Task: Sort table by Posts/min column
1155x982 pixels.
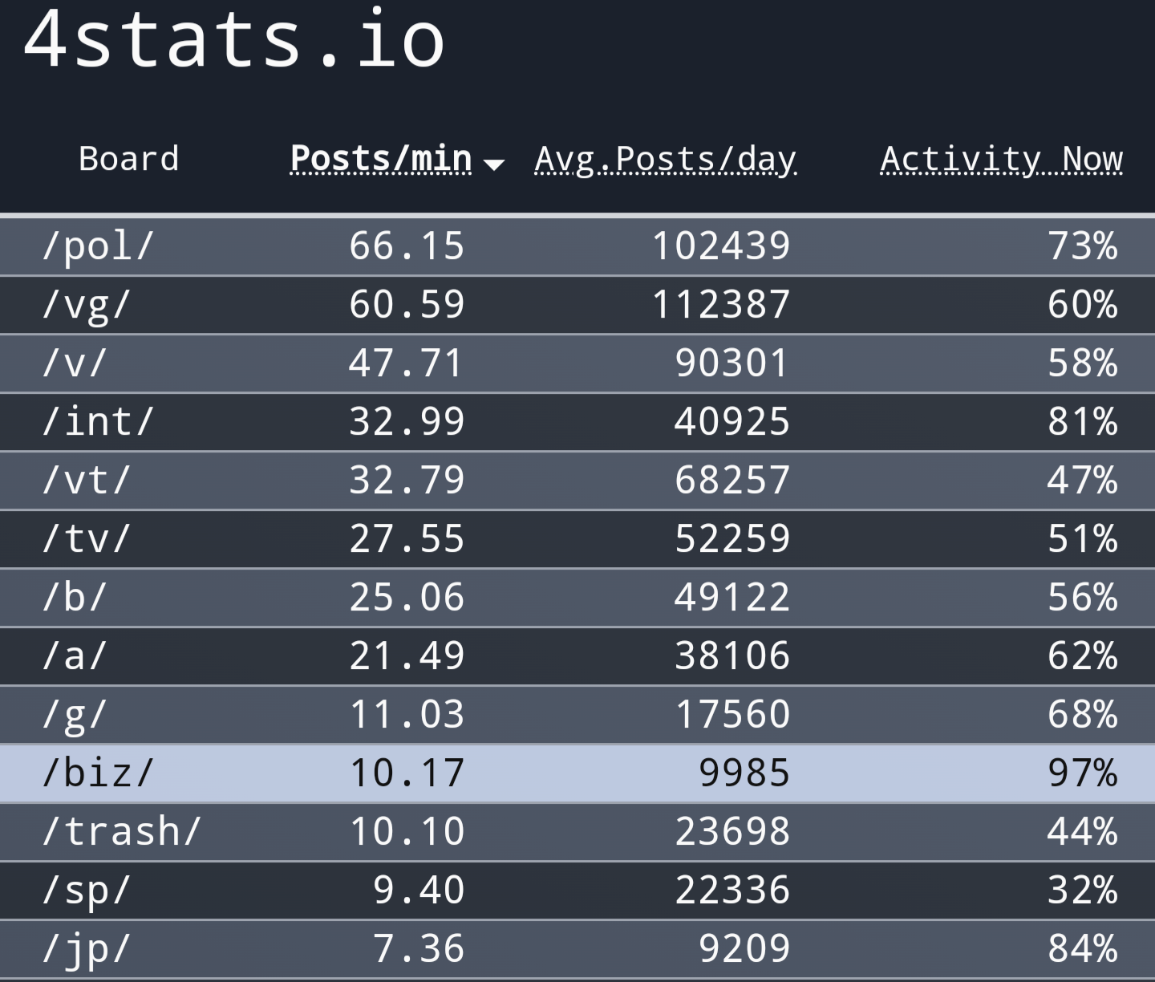Action: pyautogui.click(x=381, y=159)
